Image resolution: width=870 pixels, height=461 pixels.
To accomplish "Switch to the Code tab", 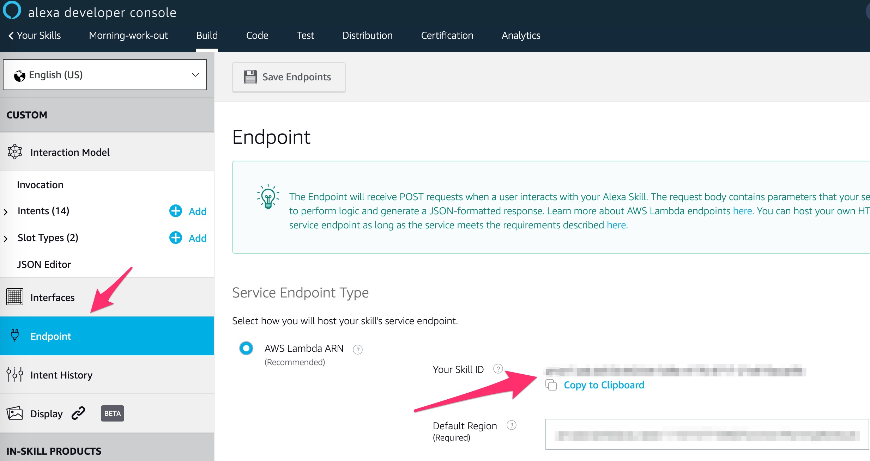I will [257, 35].
